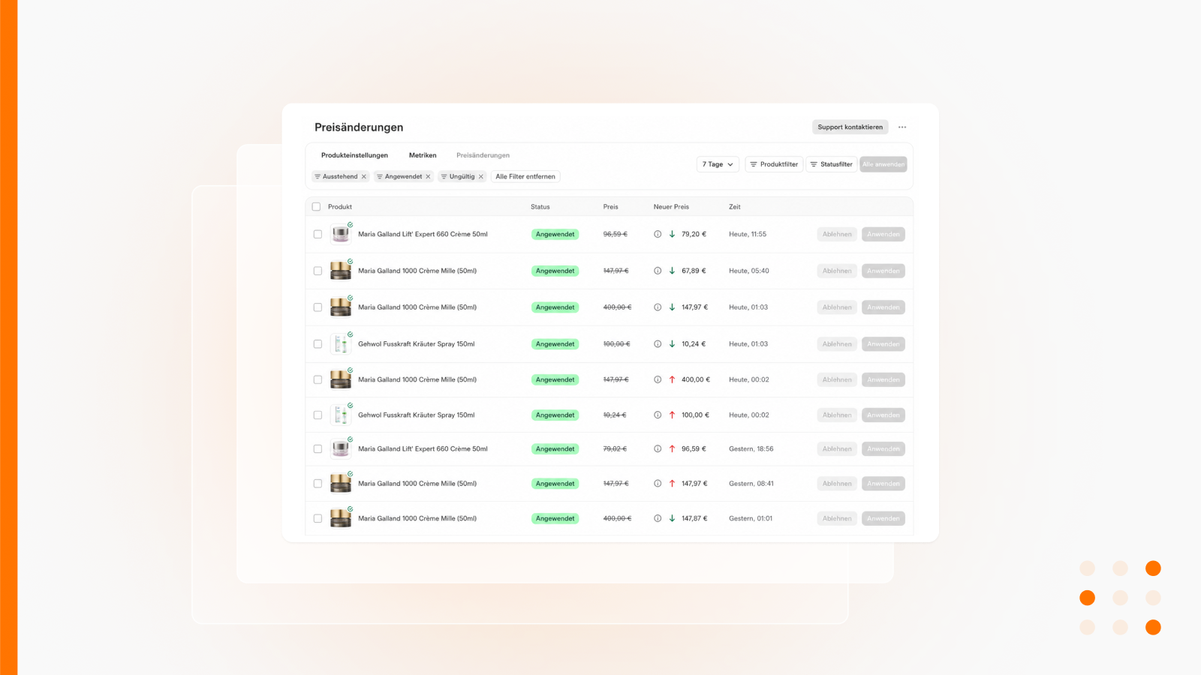Tick the checkbox for the Heute, 05:40 row

pos(318,271)
